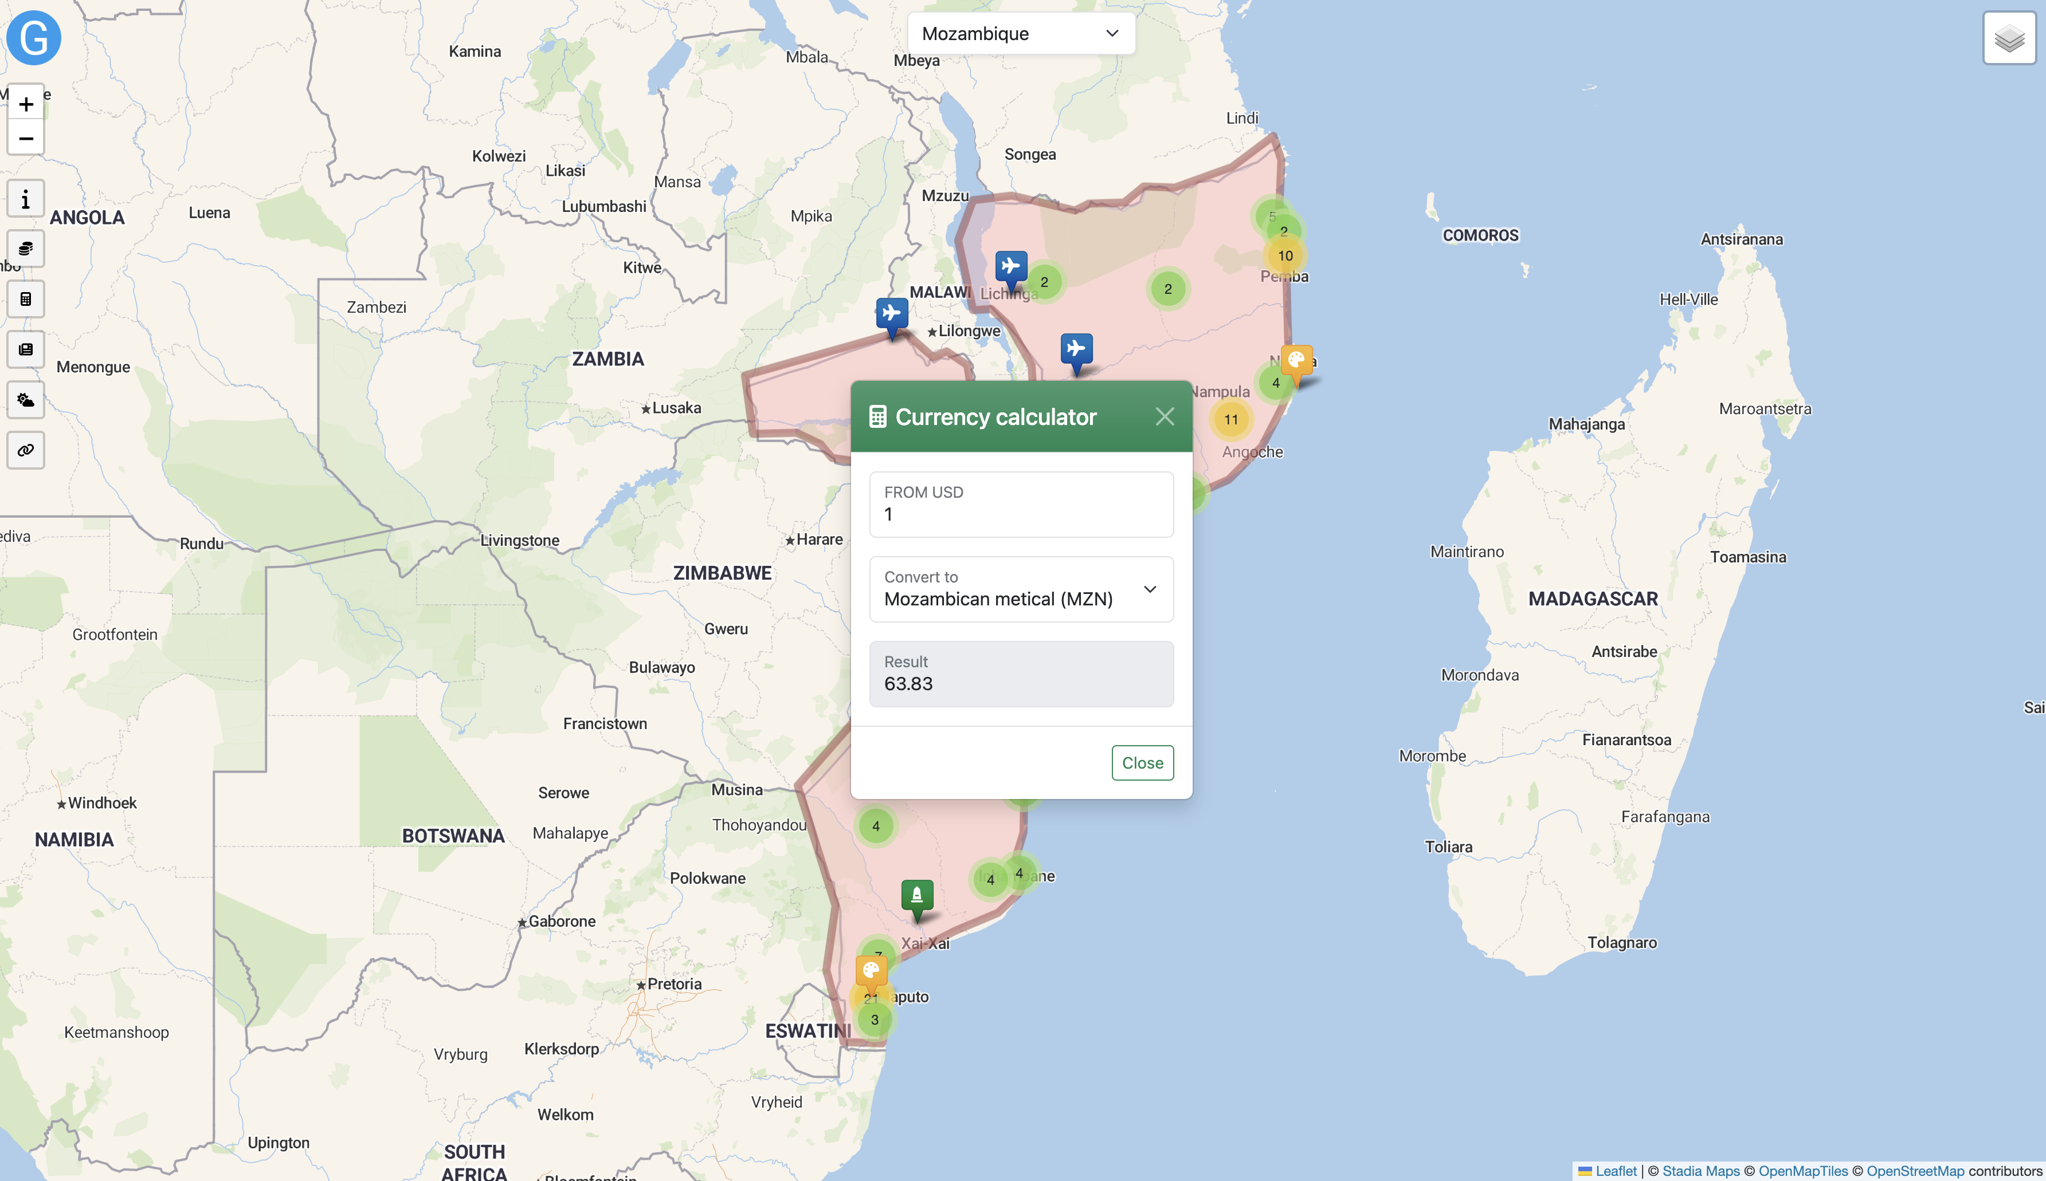Open the OpenStreetMap attribution link
The height and width of the screenshot is (1181, 2046).
pos(1915,1171)
